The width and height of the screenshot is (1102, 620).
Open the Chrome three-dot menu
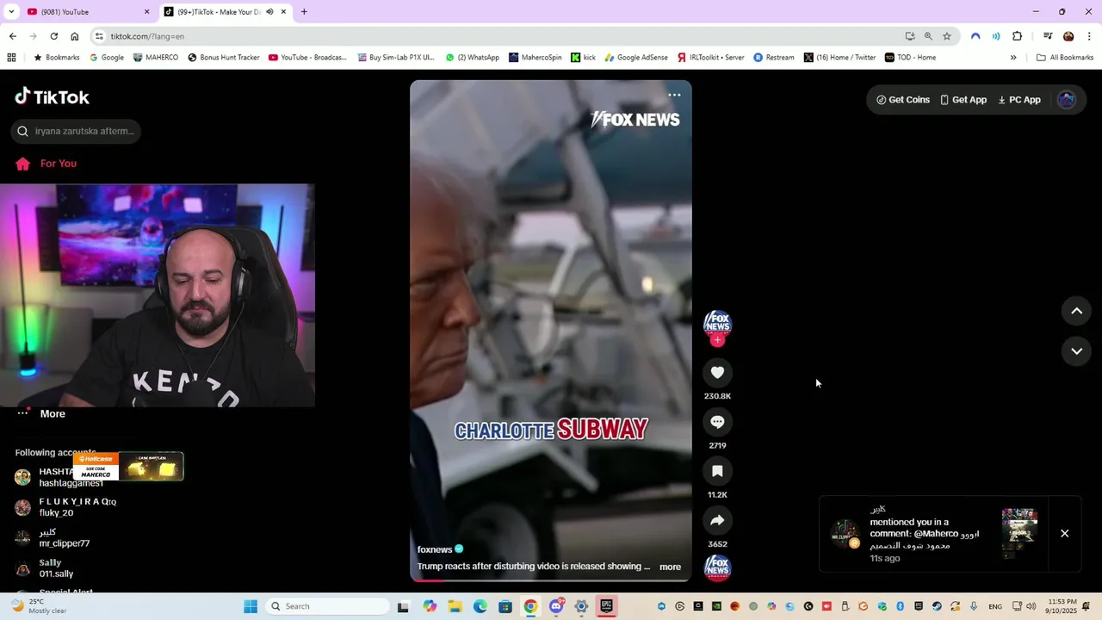click(x=1090, y=36)
